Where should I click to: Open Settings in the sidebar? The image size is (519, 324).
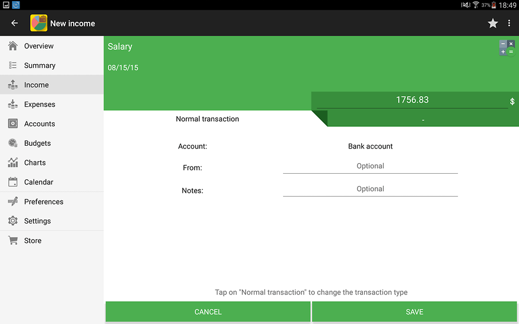[x=51, y=221]
